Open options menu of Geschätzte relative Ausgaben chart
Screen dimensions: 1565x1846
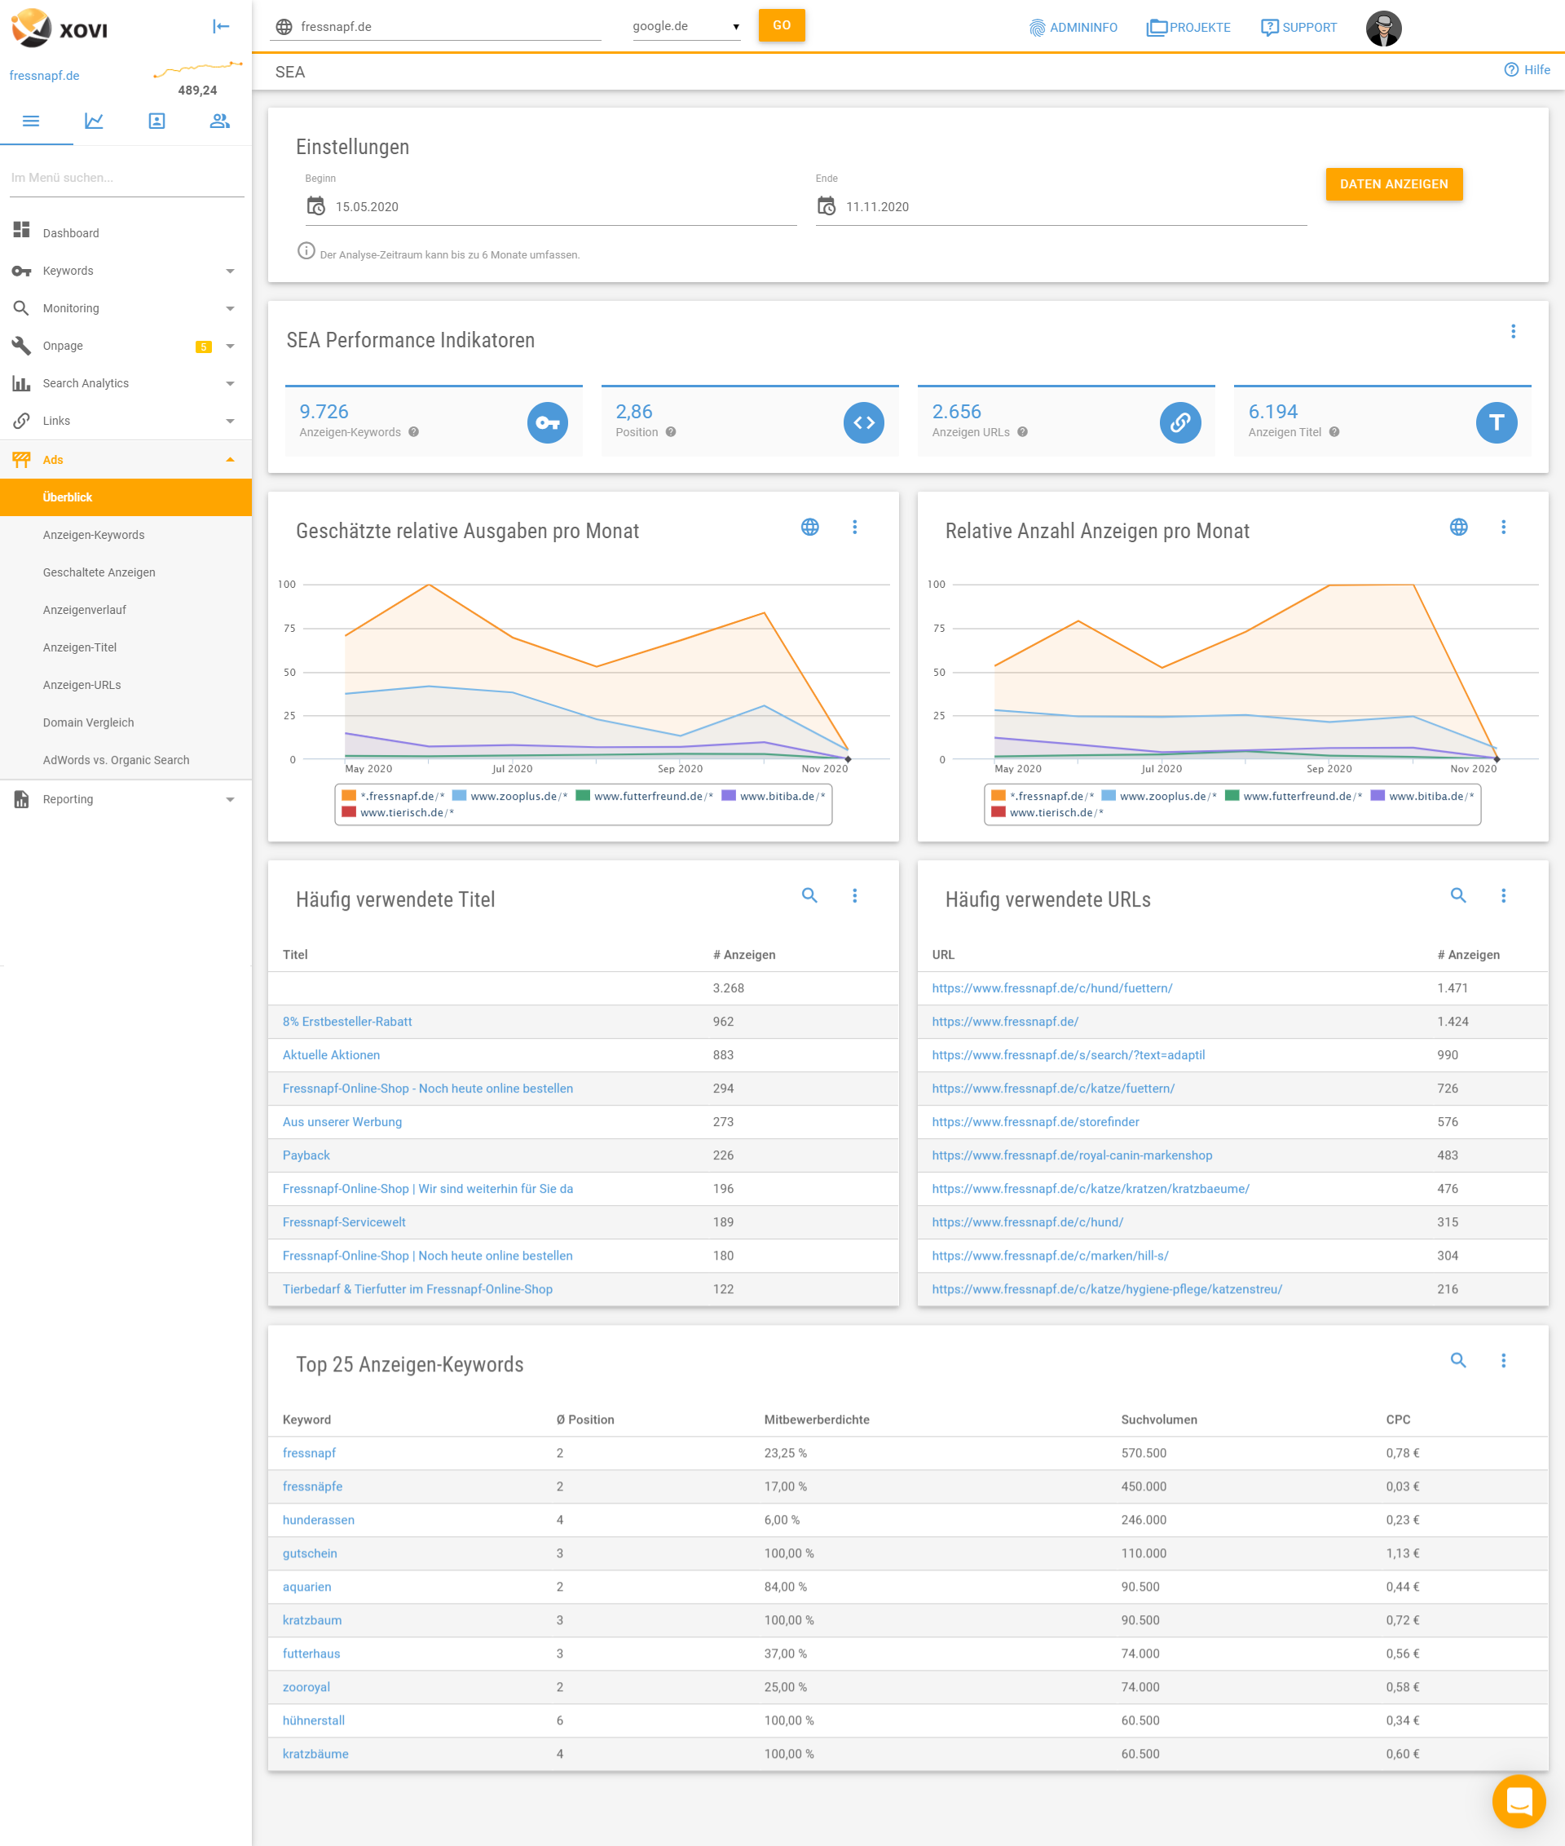point(855,528)
